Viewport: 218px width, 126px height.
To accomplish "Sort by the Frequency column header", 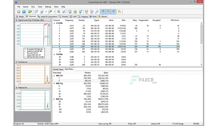I will 69,20.
